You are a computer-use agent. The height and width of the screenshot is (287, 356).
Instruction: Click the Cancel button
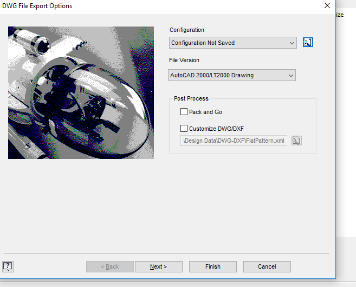coord(267,266)
